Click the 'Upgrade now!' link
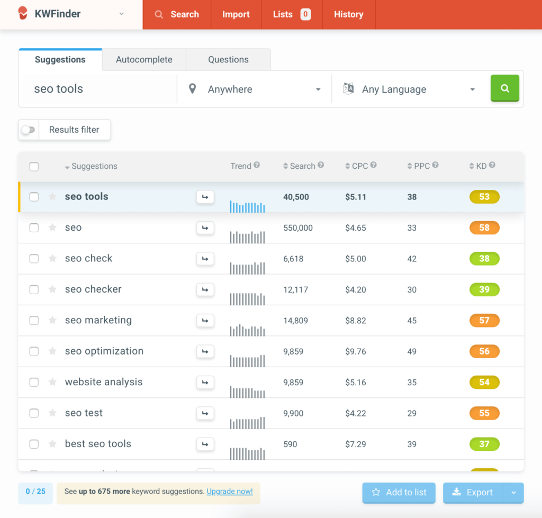Image resolution: width=542 pixels, height=518 pixels. (230, 491)
